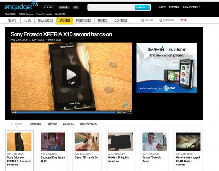
Task: Open the Galleries tab
Action: tap(46, 20)
